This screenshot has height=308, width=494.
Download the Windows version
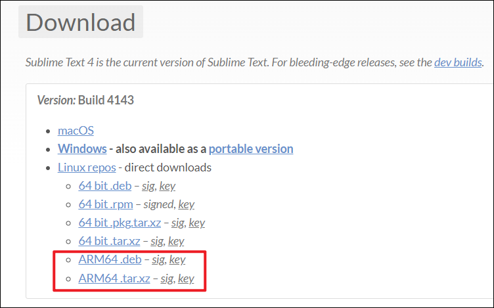(82, 148)
